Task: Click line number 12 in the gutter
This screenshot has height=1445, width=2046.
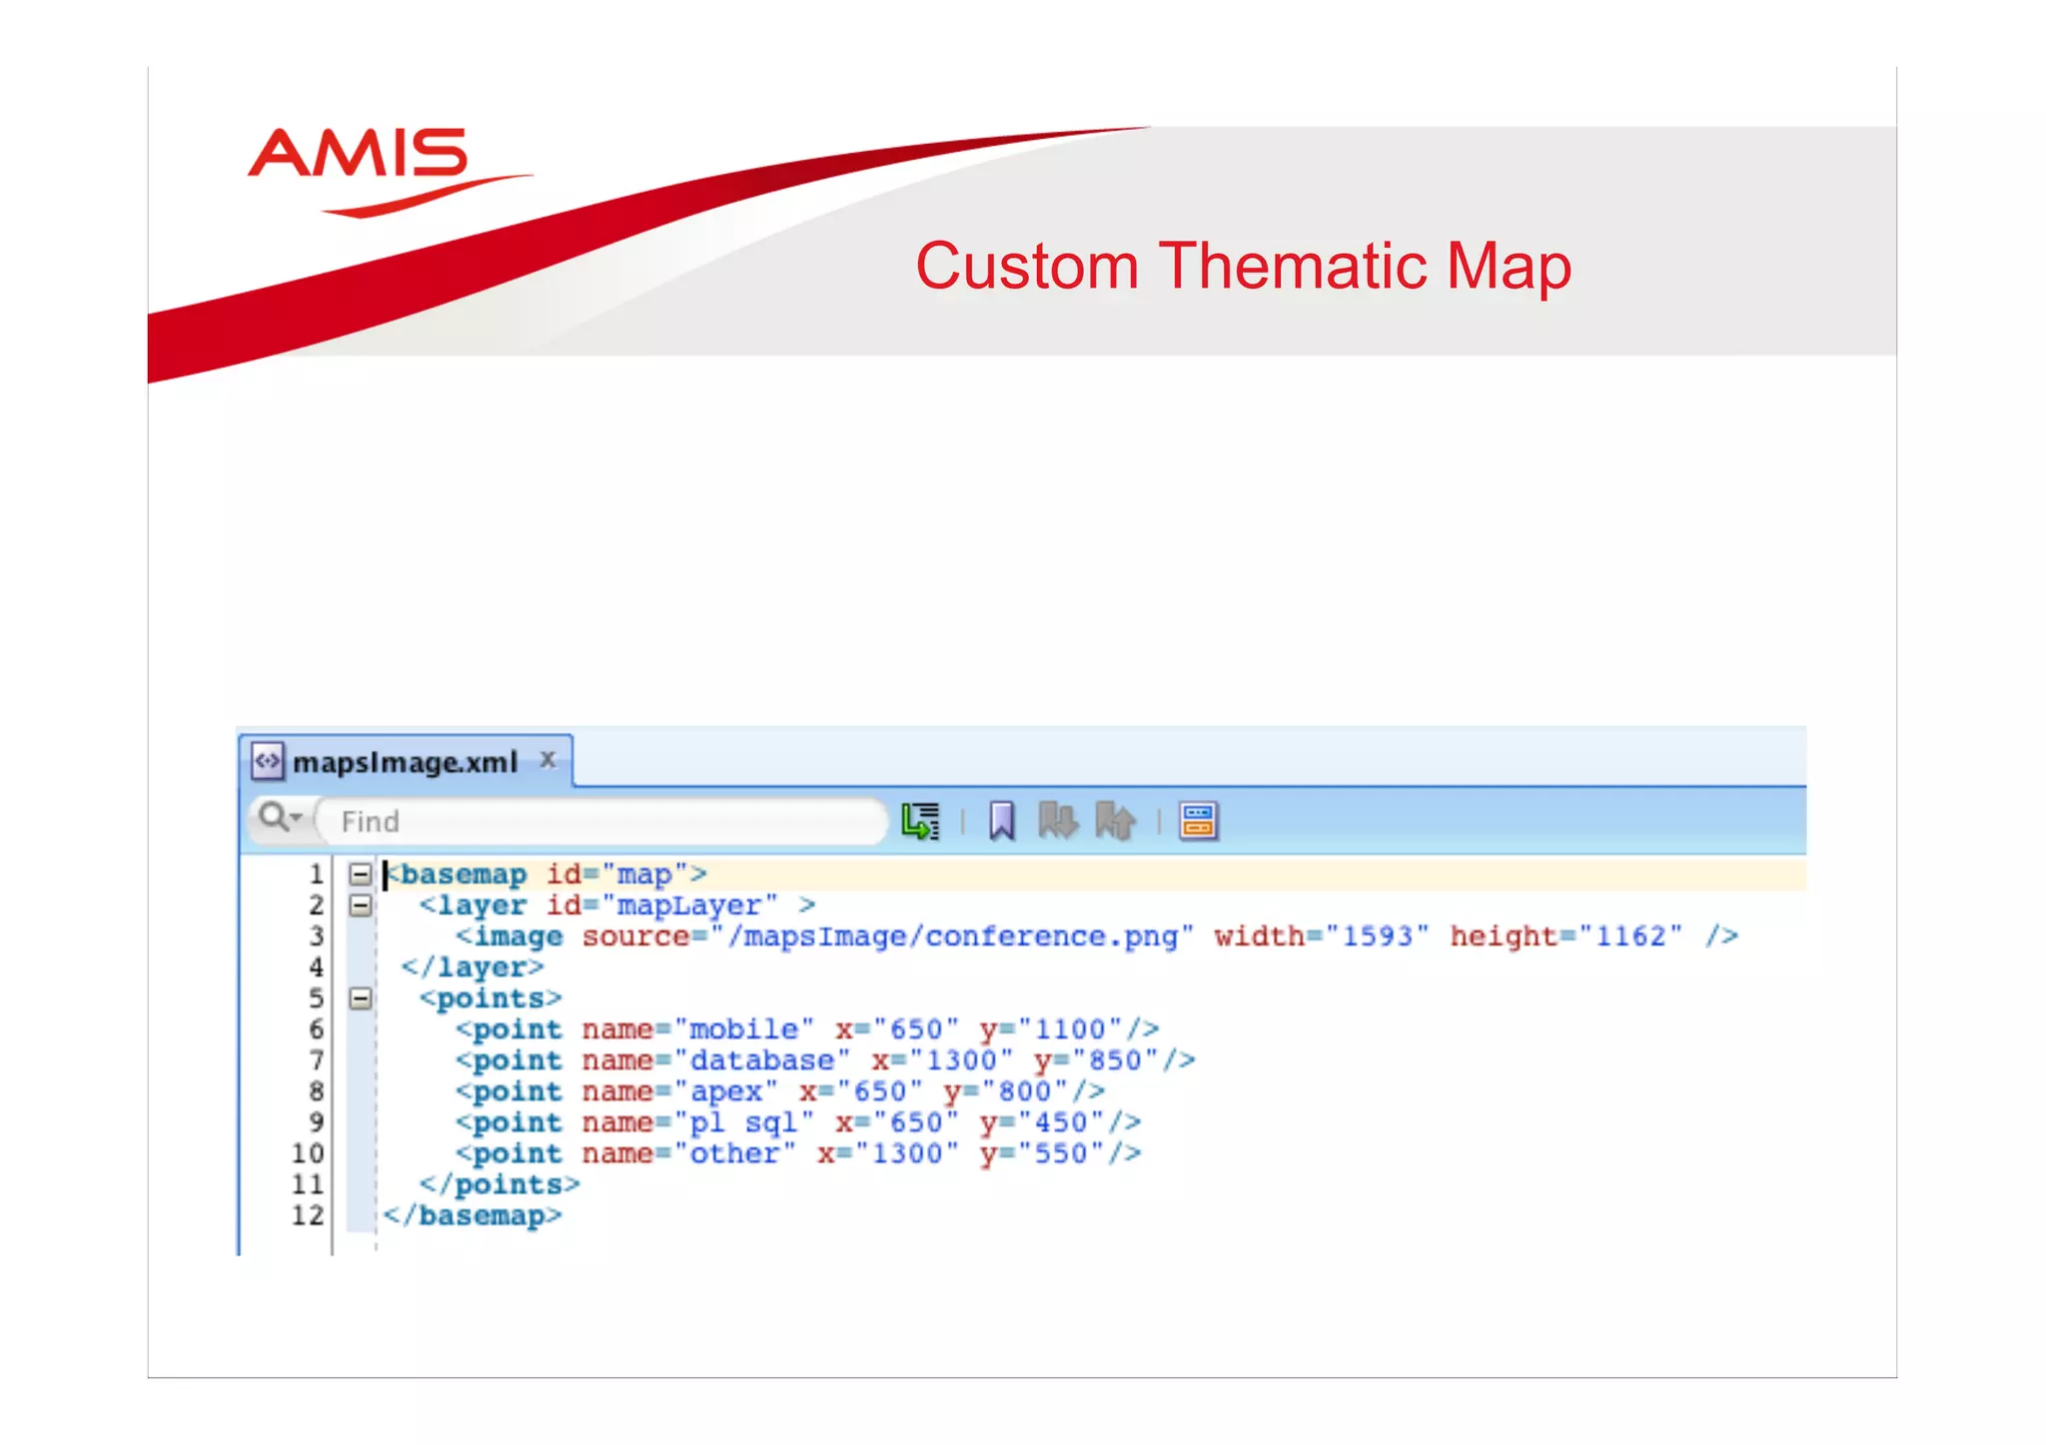Action: click(308, 1215)
